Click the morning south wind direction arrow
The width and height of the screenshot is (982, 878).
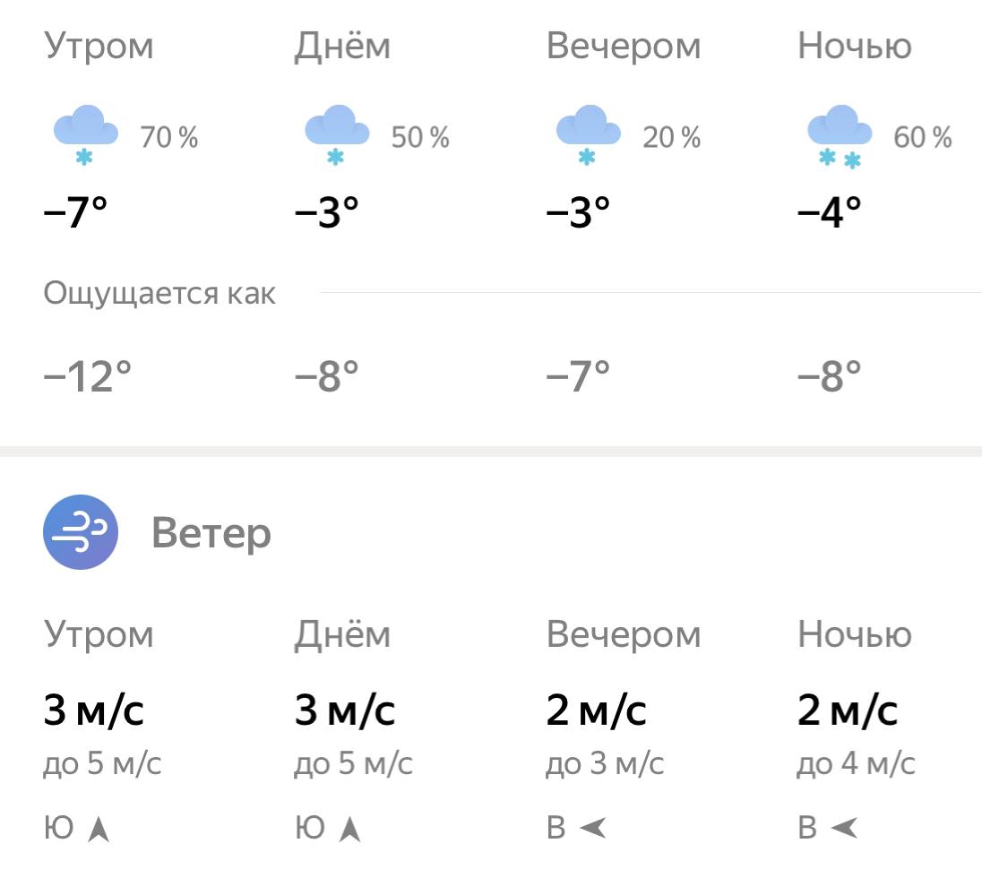pos(99,830)
